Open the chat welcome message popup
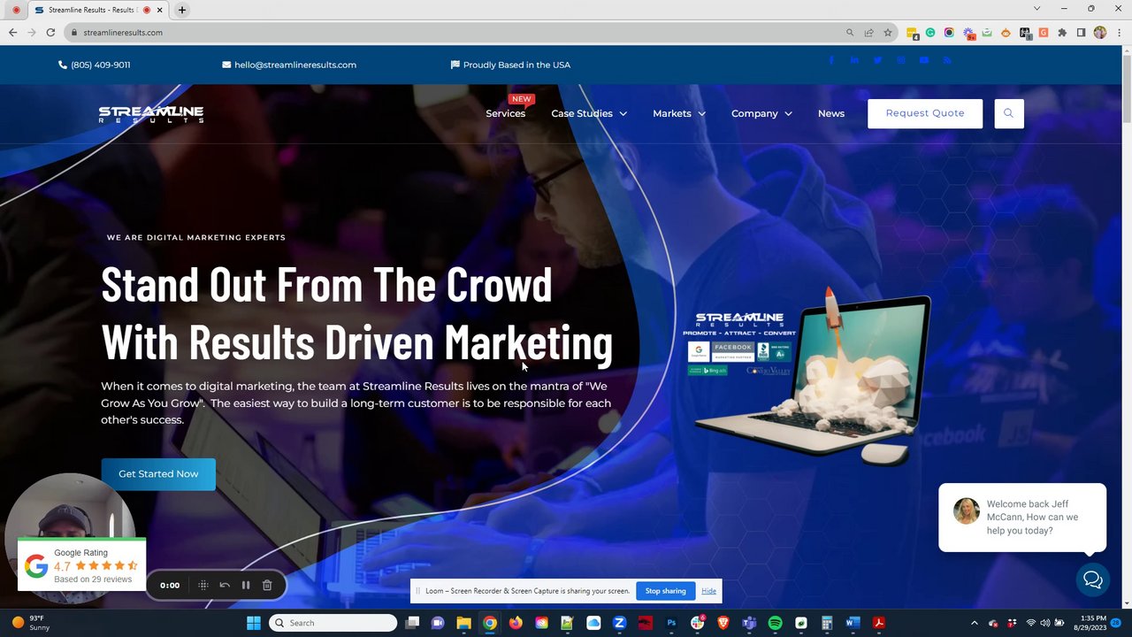Screen dimensions: 1132x637 pos(1022,518)
